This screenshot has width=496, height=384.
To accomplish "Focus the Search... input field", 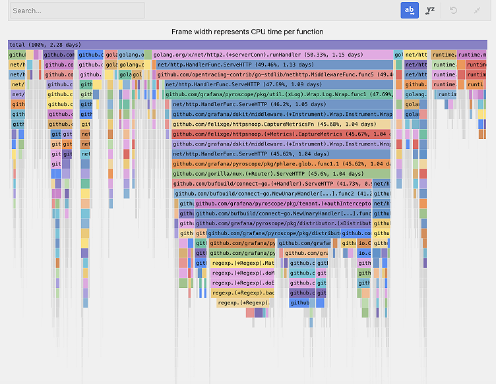I will click(78, 11).
